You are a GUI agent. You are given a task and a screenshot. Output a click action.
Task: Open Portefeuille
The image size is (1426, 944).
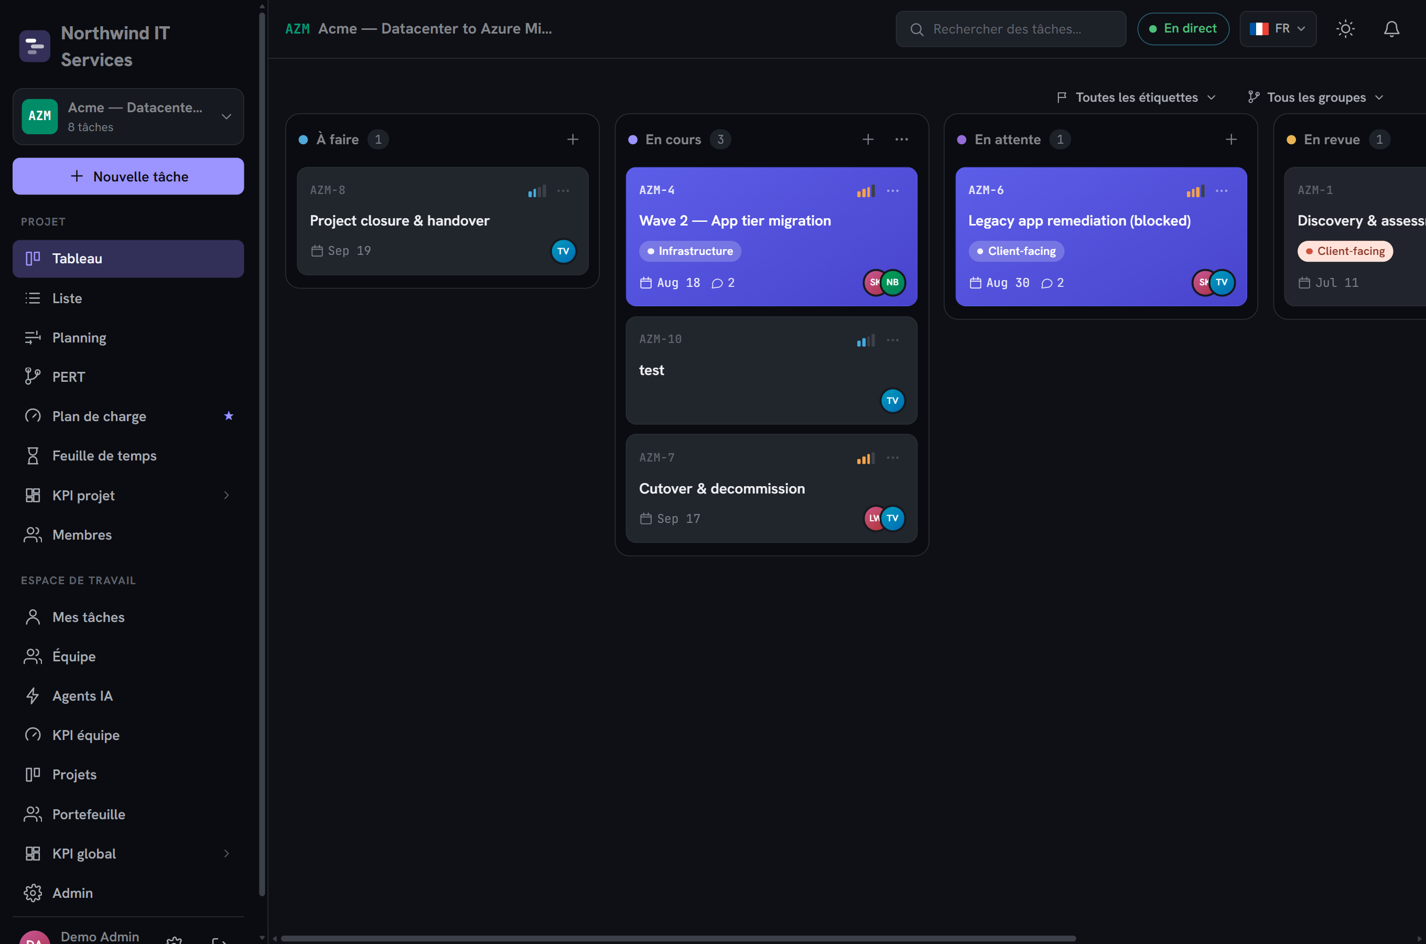128,814
